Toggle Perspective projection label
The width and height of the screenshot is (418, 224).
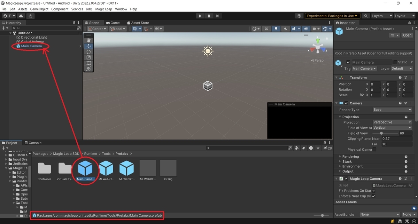[317, 61]
